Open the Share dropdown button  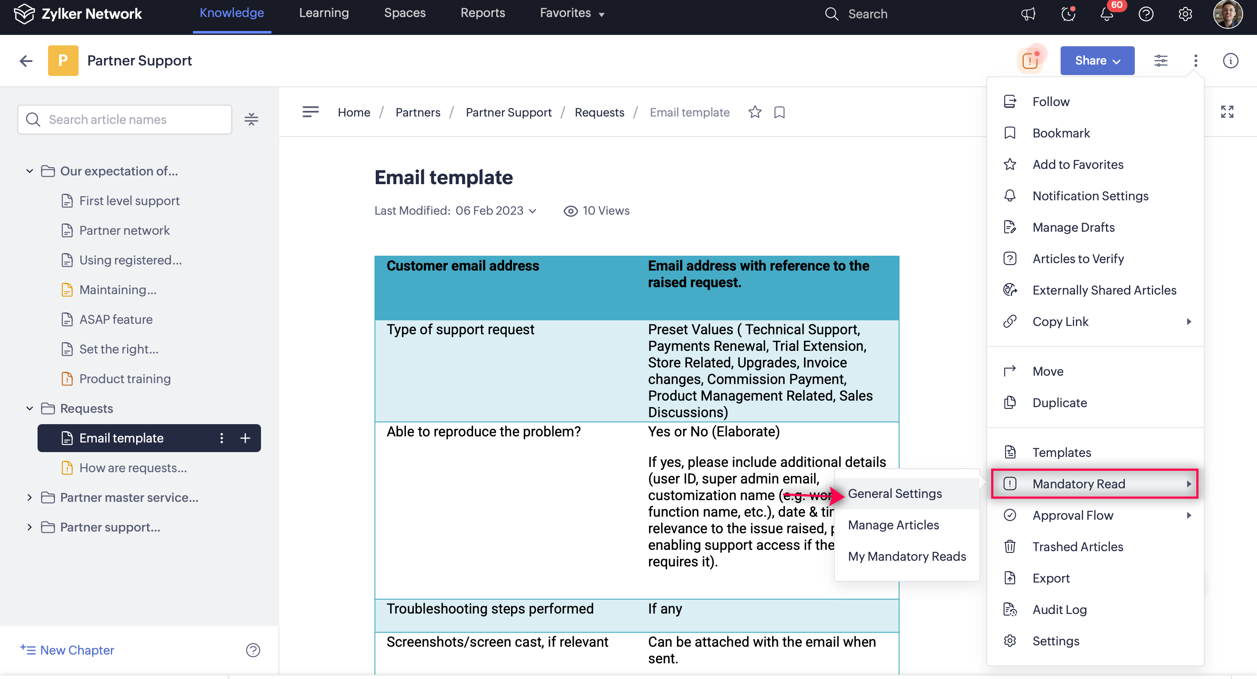coord(1097,61)
